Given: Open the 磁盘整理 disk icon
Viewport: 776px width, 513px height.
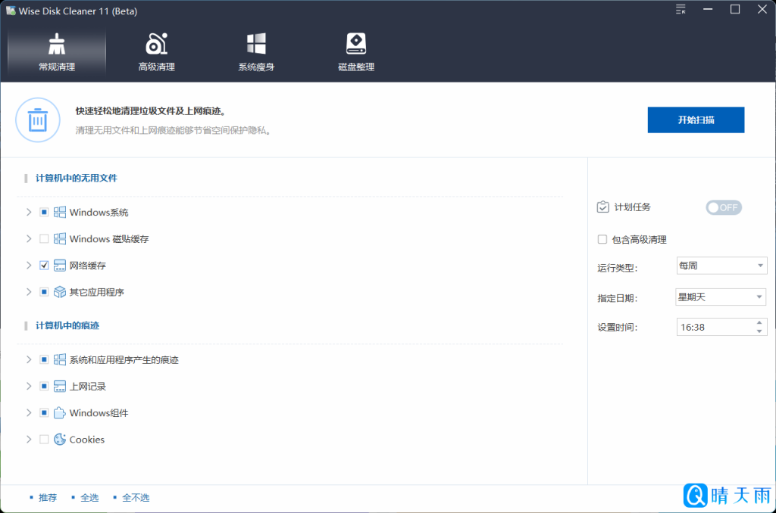Looking at the screenshot, I should point(356,44).
